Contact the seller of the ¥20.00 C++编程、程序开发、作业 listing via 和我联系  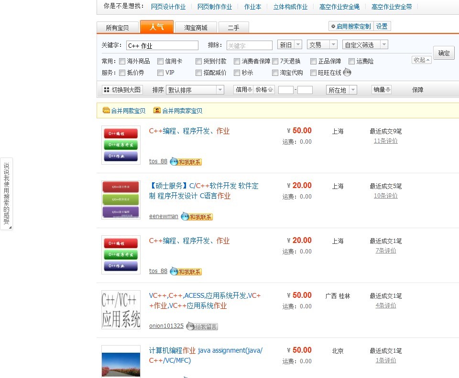186,272
